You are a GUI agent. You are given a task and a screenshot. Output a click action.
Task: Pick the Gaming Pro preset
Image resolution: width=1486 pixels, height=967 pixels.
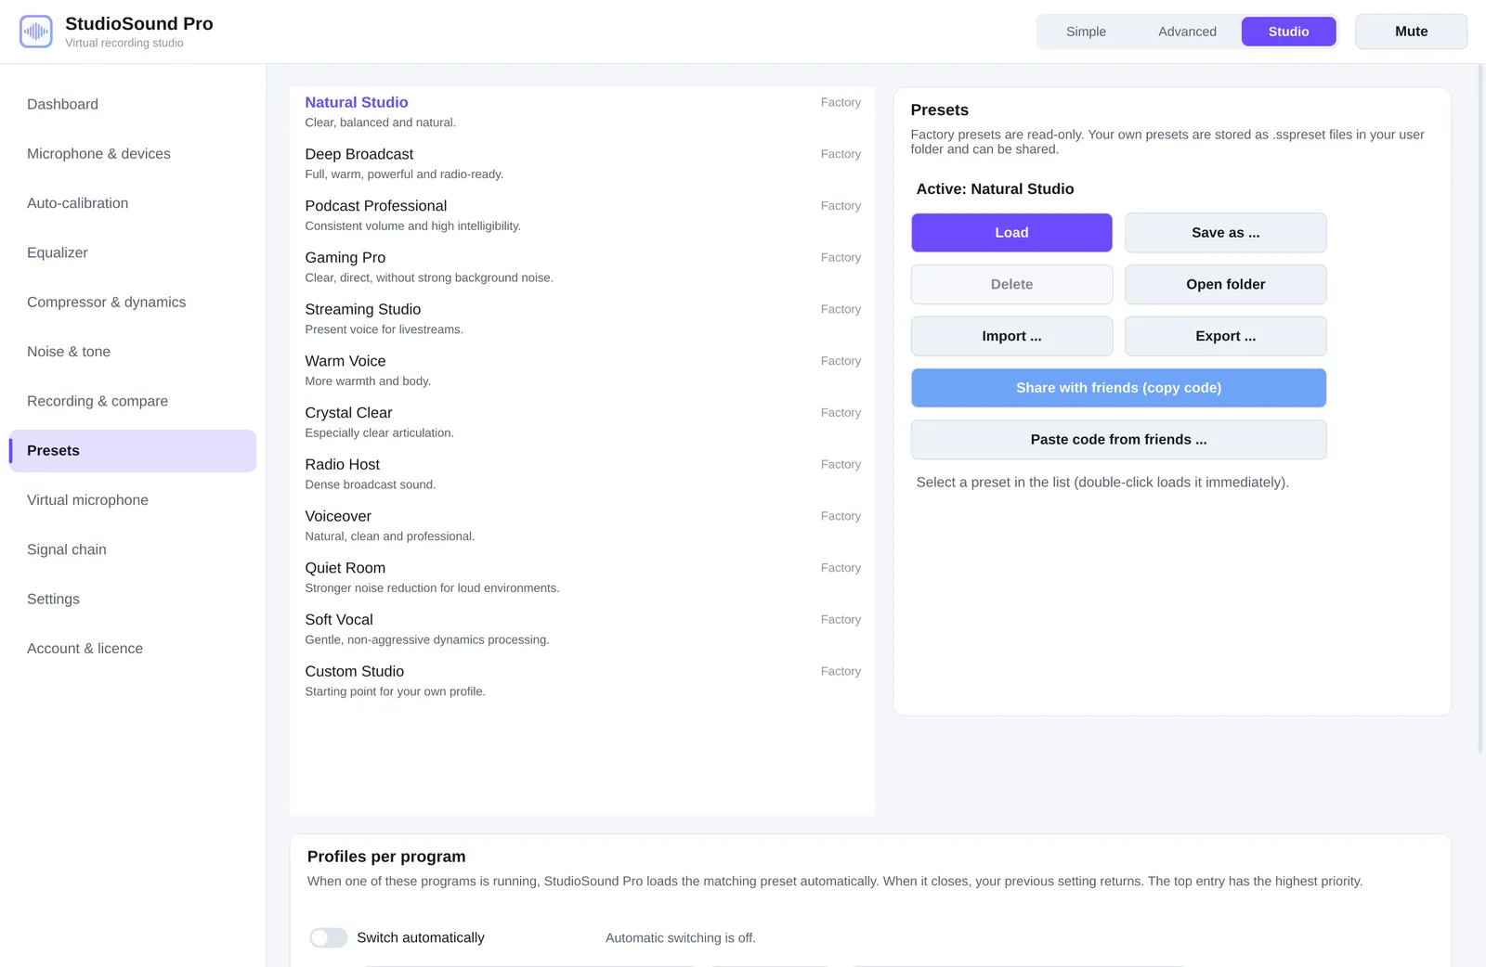582,267
